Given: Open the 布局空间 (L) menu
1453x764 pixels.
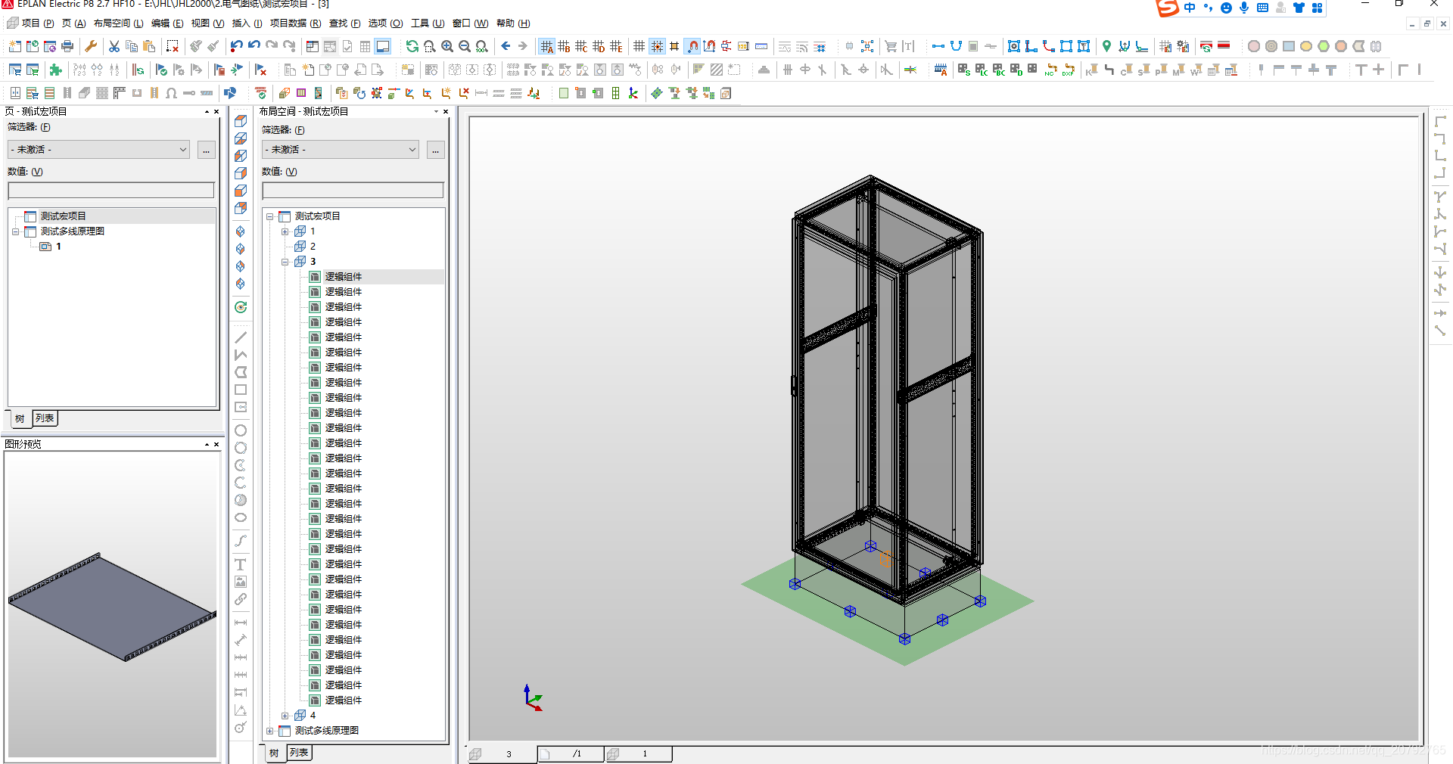Looking at the screenshot, I should [118, 23].
